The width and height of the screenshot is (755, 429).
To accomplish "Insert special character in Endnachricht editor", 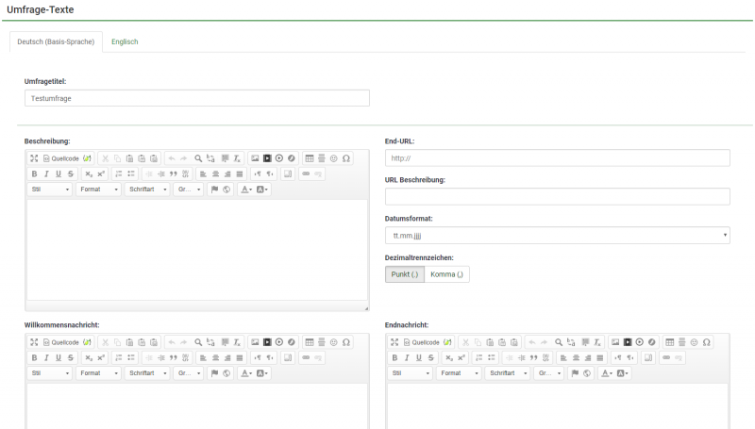I will [x=706, y=342].
